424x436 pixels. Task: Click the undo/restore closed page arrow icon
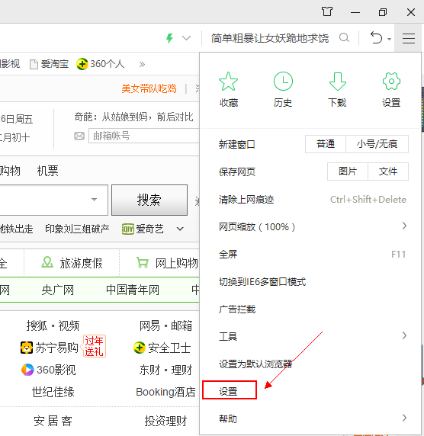click(376, 37)
